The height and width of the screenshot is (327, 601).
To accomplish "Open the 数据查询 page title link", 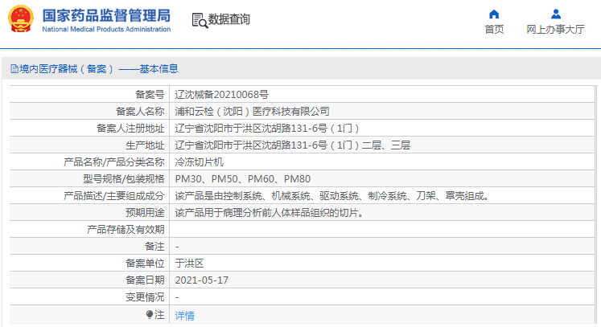I will (x=229, y=20).
